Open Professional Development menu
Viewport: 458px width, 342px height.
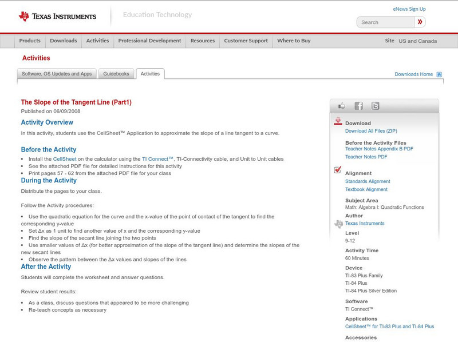149,41
